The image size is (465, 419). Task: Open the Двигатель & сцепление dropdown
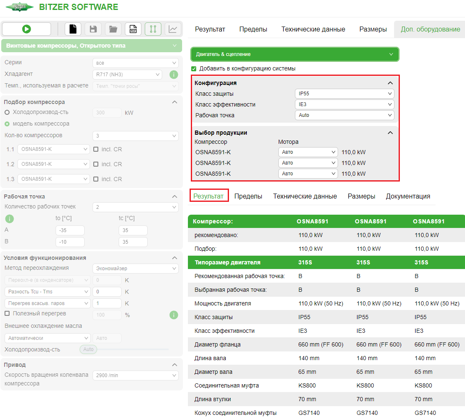tap(295, 54)
